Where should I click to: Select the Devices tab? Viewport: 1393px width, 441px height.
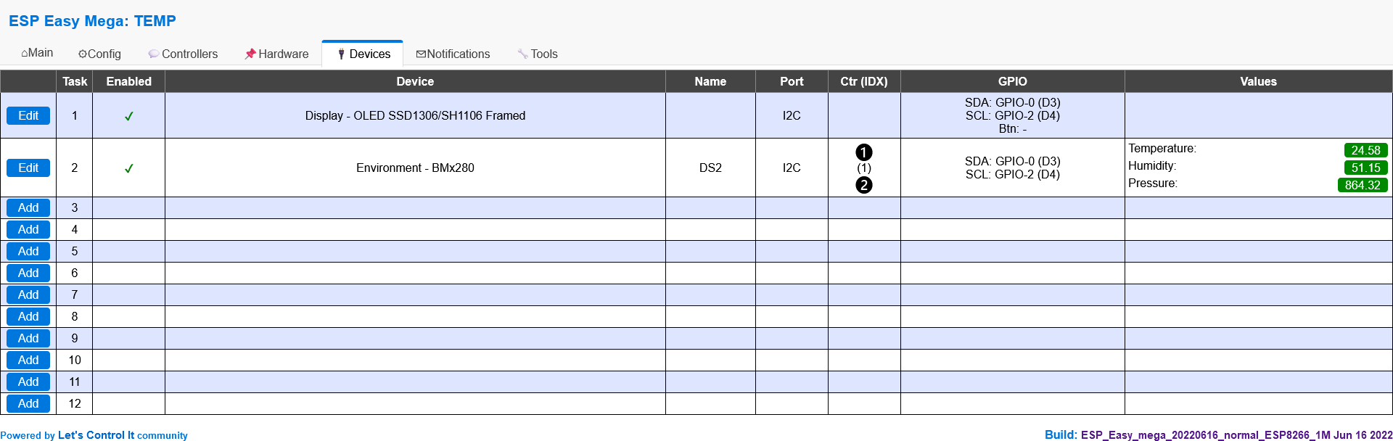pos(363,54)
